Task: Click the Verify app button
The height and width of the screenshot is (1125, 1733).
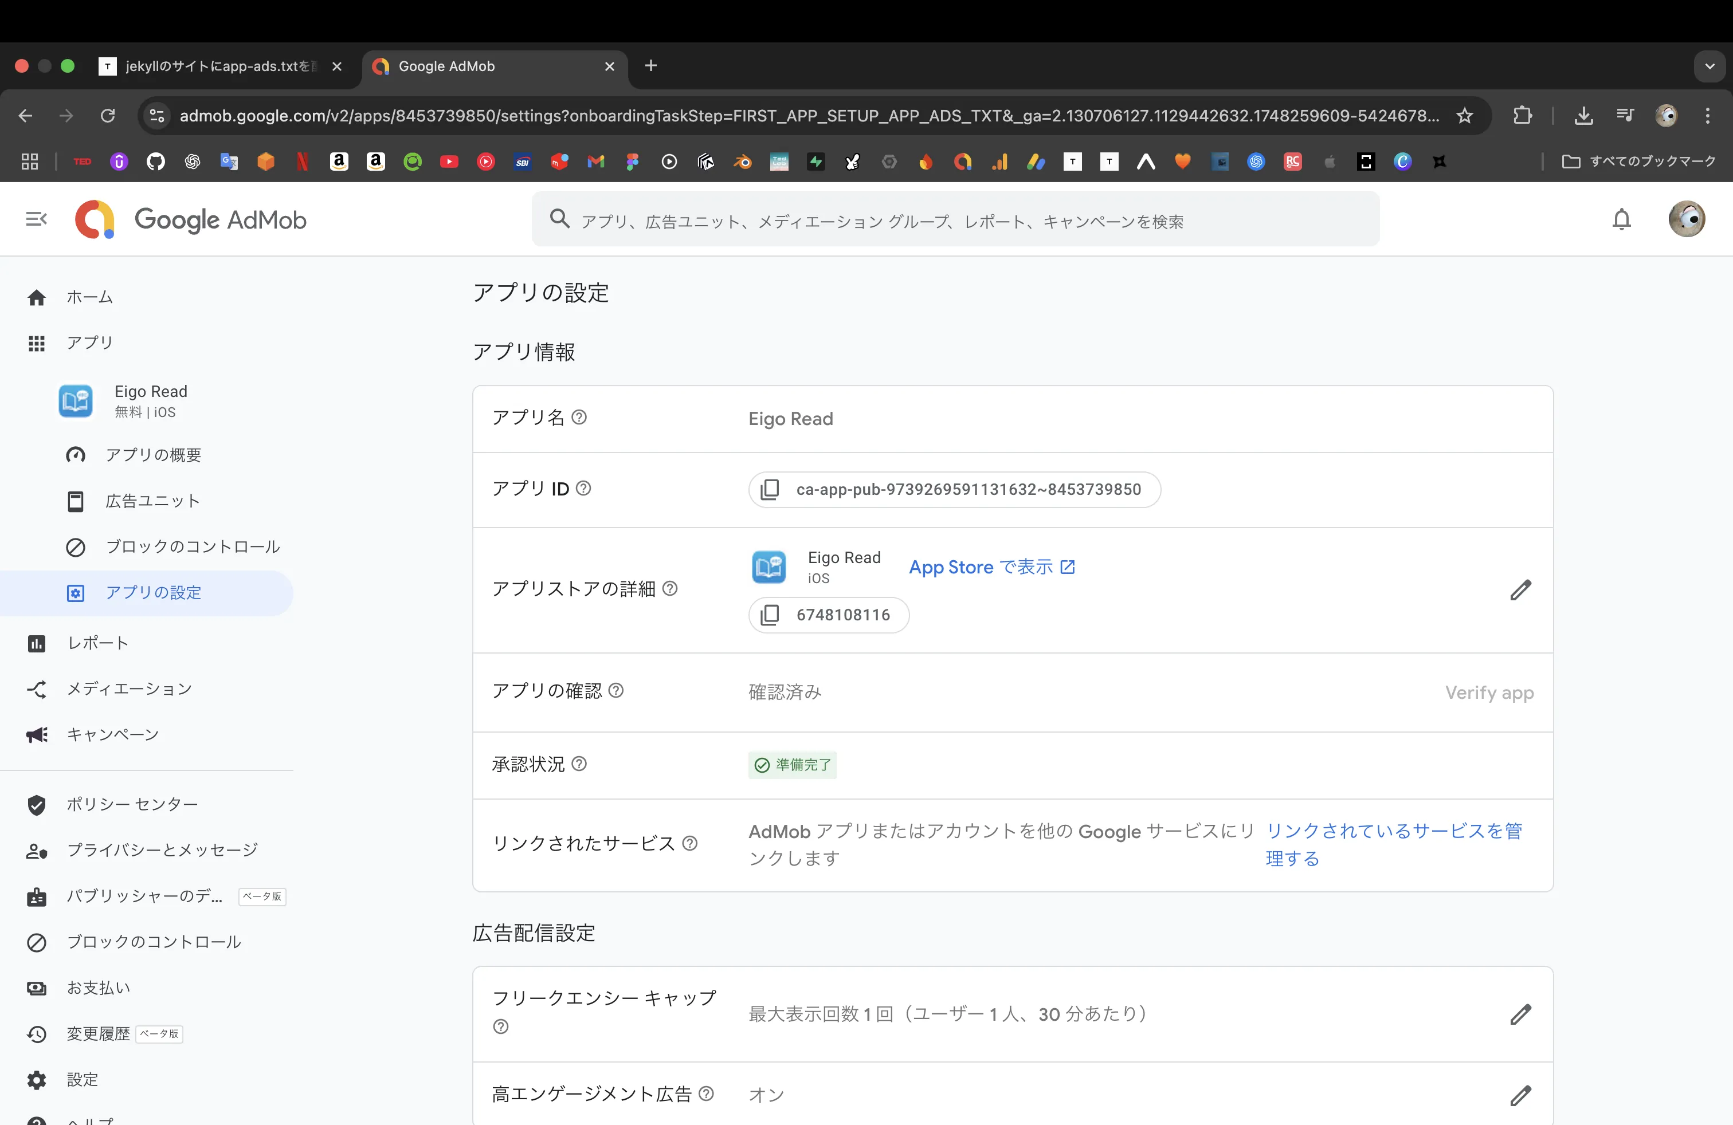Action: 1488,693
